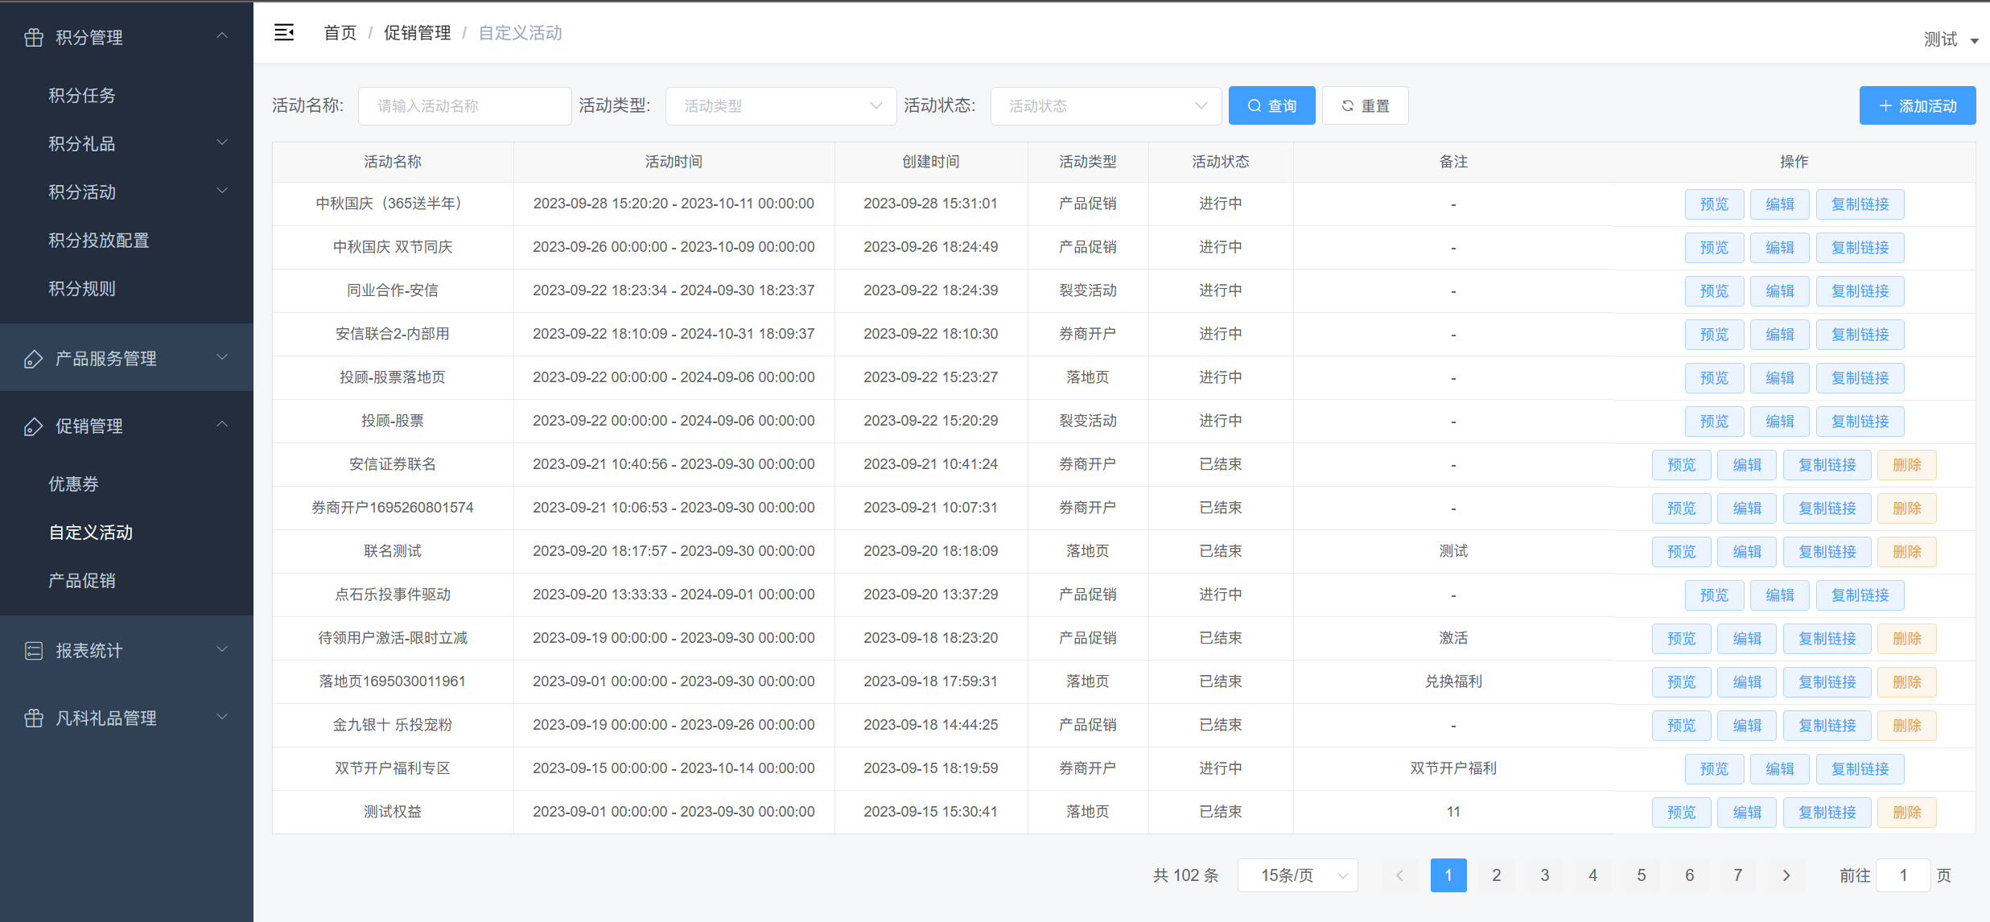This screenshot has width=1990, height=922.
Task: Toggle the sidebar collapse hamburger icon
Action: (x=284, y=32)
